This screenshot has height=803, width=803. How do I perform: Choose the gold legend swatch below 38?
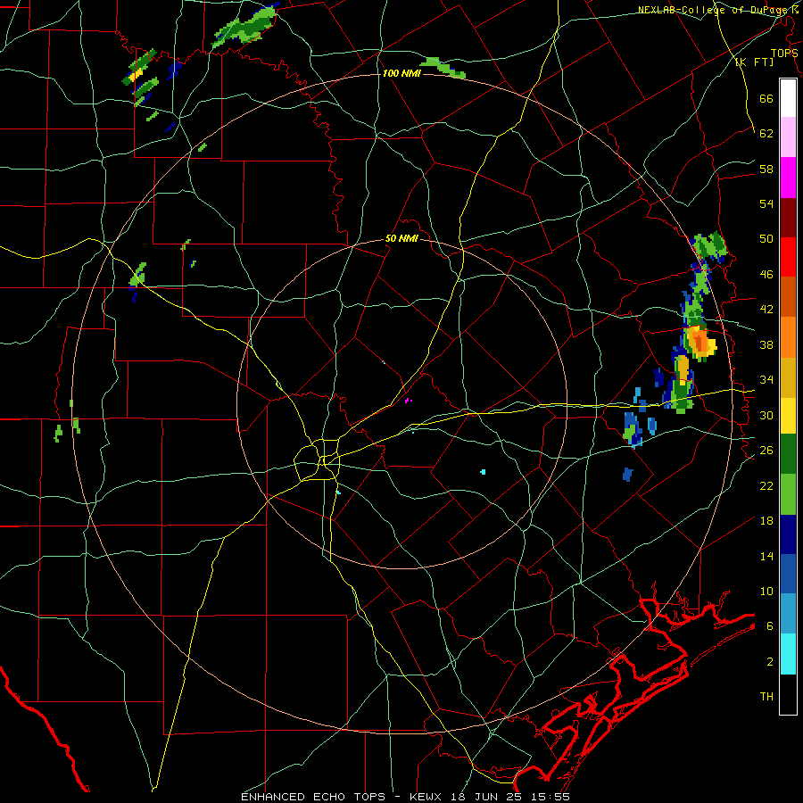[x=788, y=378]
